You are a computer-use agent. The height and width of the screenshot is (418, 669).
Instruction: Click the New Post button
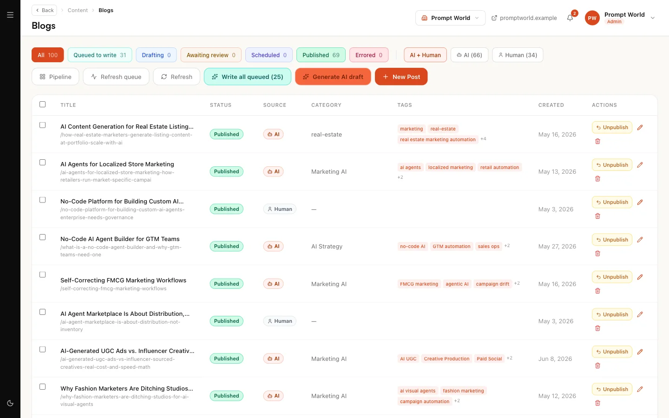point(401,77)
